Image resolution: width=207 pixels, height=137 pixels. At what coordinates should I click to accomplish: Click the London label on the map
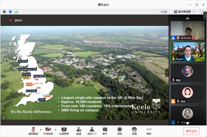coord(42,99)
